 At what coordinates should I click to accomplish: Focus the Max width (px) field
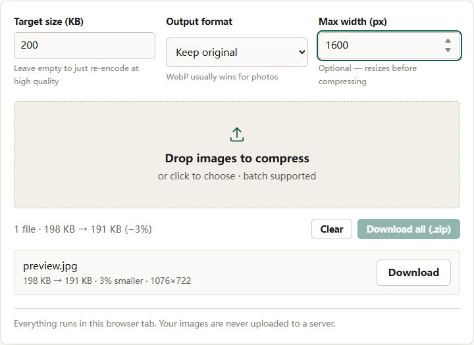point(389,45)
